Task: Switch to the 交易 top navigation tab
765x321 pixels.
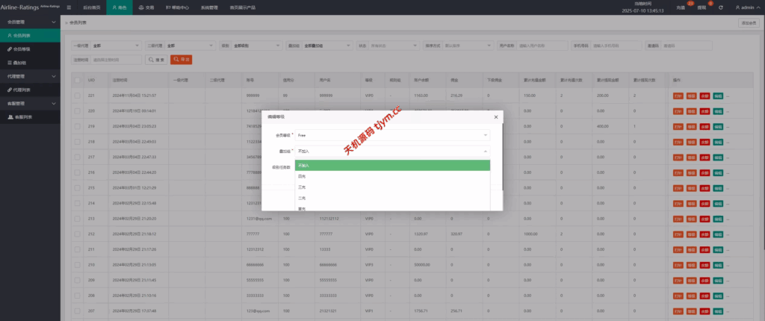Action: click(146, 7)
